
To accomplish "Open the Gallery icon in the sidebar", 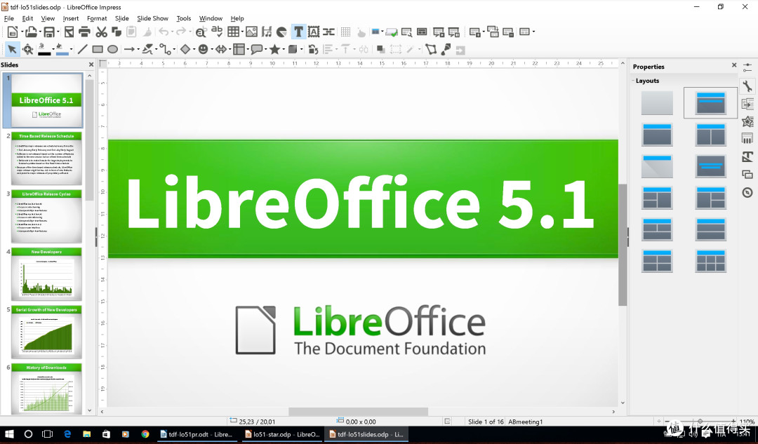I will point(747,175).
